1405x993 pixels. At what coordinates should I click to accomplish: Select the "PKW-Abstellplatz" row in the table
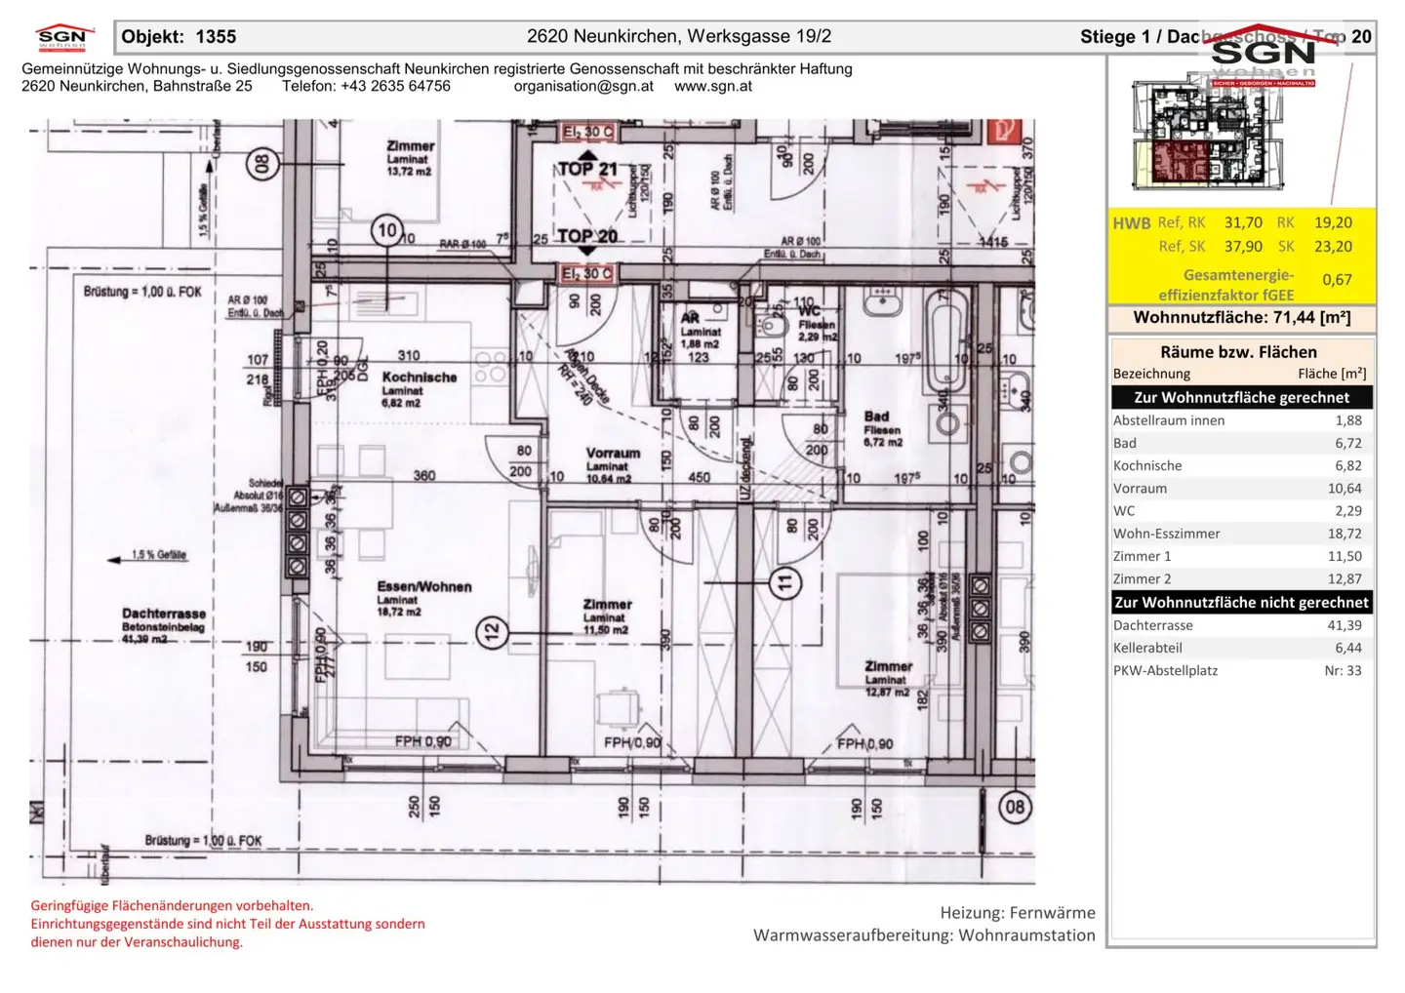click(1242, 670)
